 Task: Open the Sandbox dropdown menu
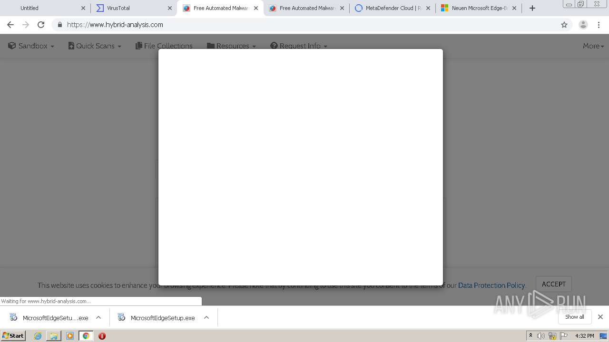coord(31,46)
